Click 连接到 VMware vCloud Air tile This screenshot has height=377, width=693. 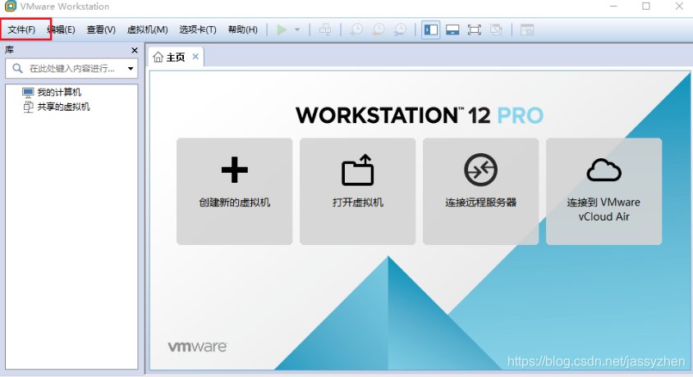click(604, 191)
